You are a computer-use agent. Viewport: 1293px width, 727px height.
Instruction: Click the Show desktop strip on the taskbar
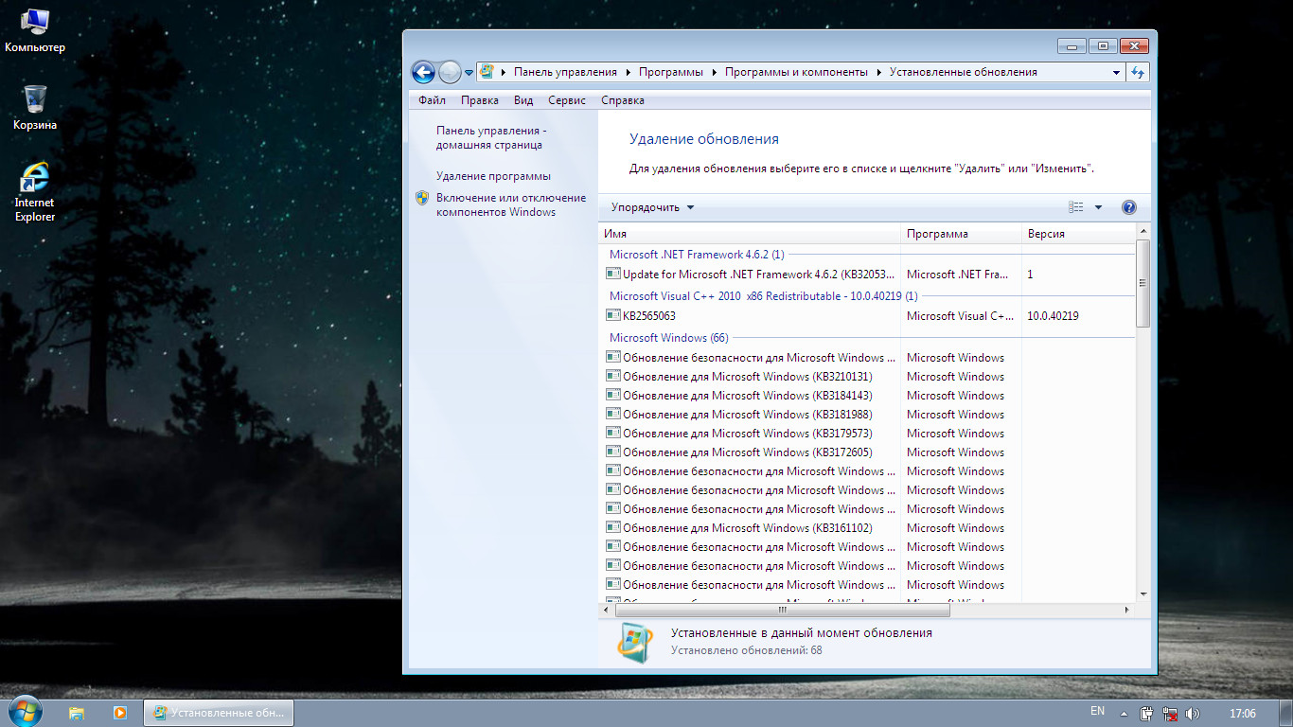(x=1286, y=712)
